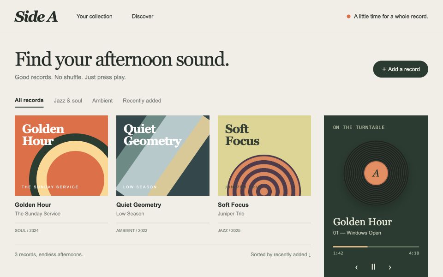Click the spinning vinyl record graphic
Screen dimensions: 443x277
pos(376,173)
